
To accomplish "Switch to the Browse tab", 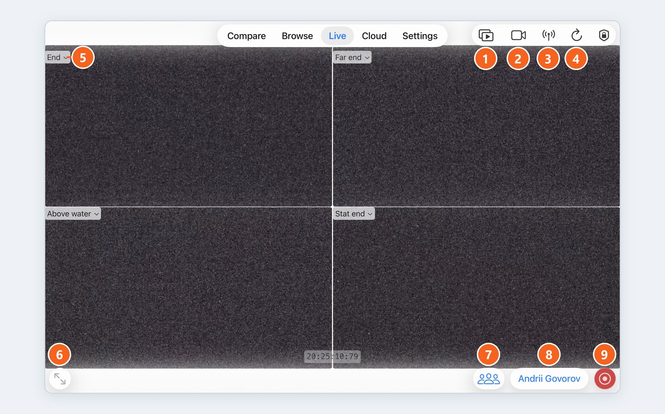I will point(297,36).
